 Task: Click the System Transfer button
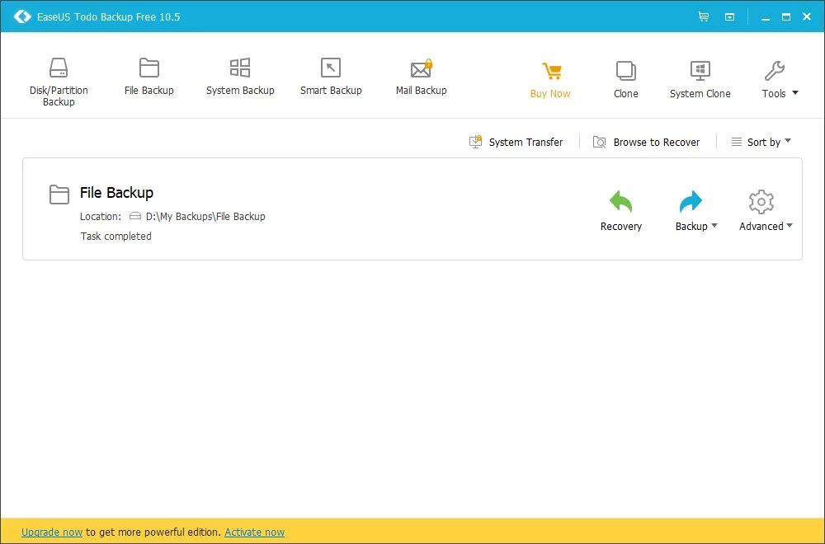(x=516, y=142)
